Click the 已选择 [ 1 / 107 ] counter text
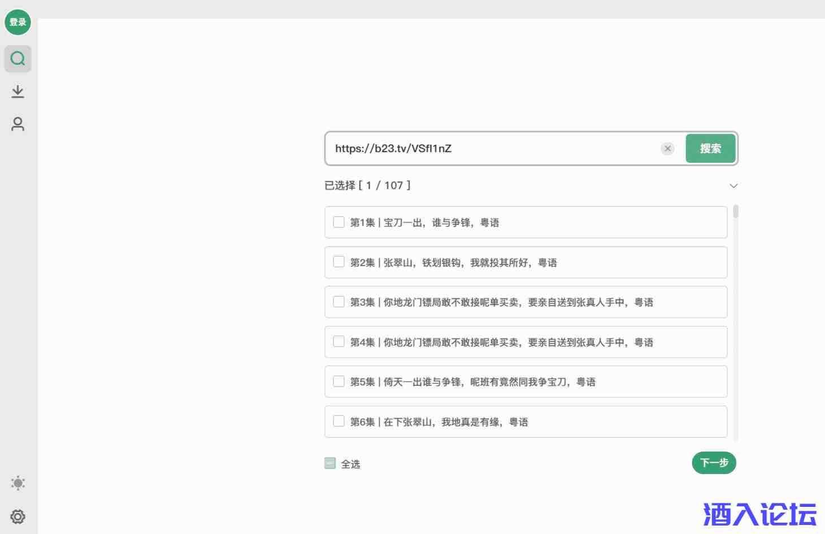This screenshot has height=534, width=825. point(367,185)
